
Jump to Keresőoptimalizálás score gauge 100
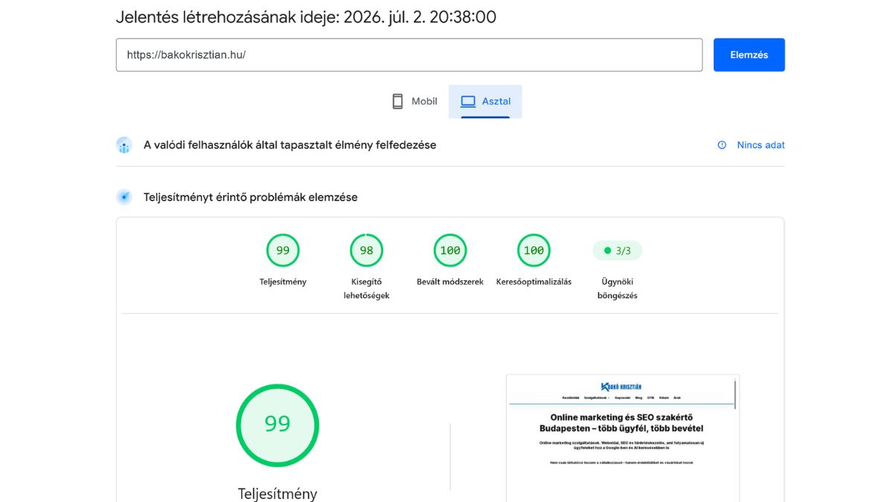534,251
